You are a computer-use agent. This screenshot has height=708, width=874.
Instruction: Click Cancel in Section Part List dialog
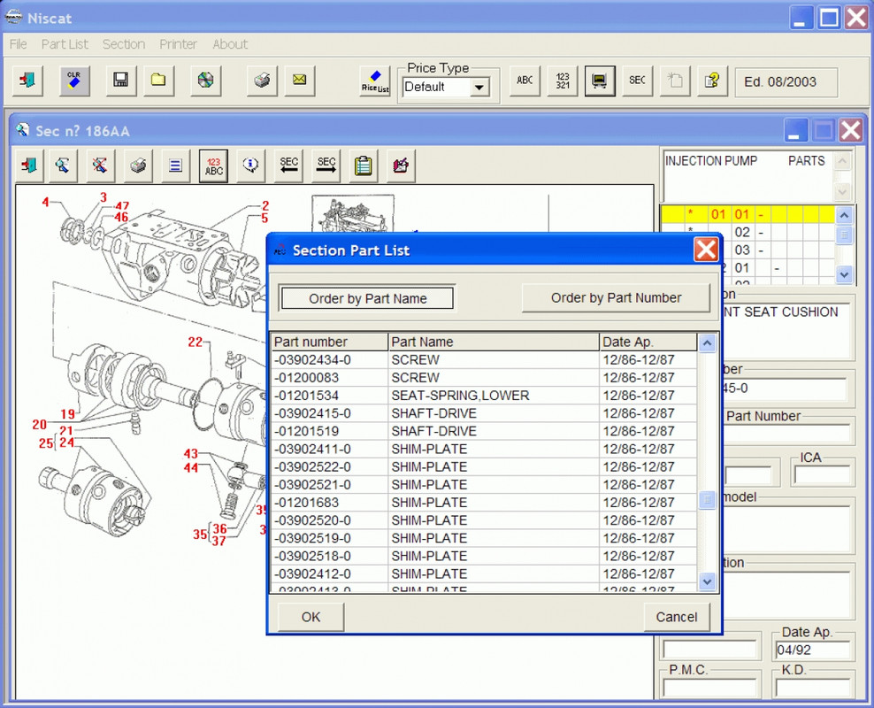[676, 617]
